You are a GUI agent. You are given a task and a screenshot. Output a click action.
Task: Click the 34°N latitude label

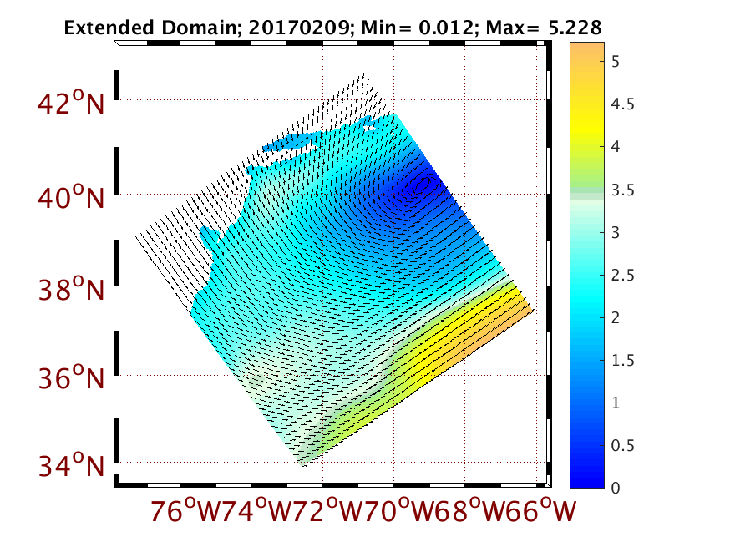(x=71, y=464)
